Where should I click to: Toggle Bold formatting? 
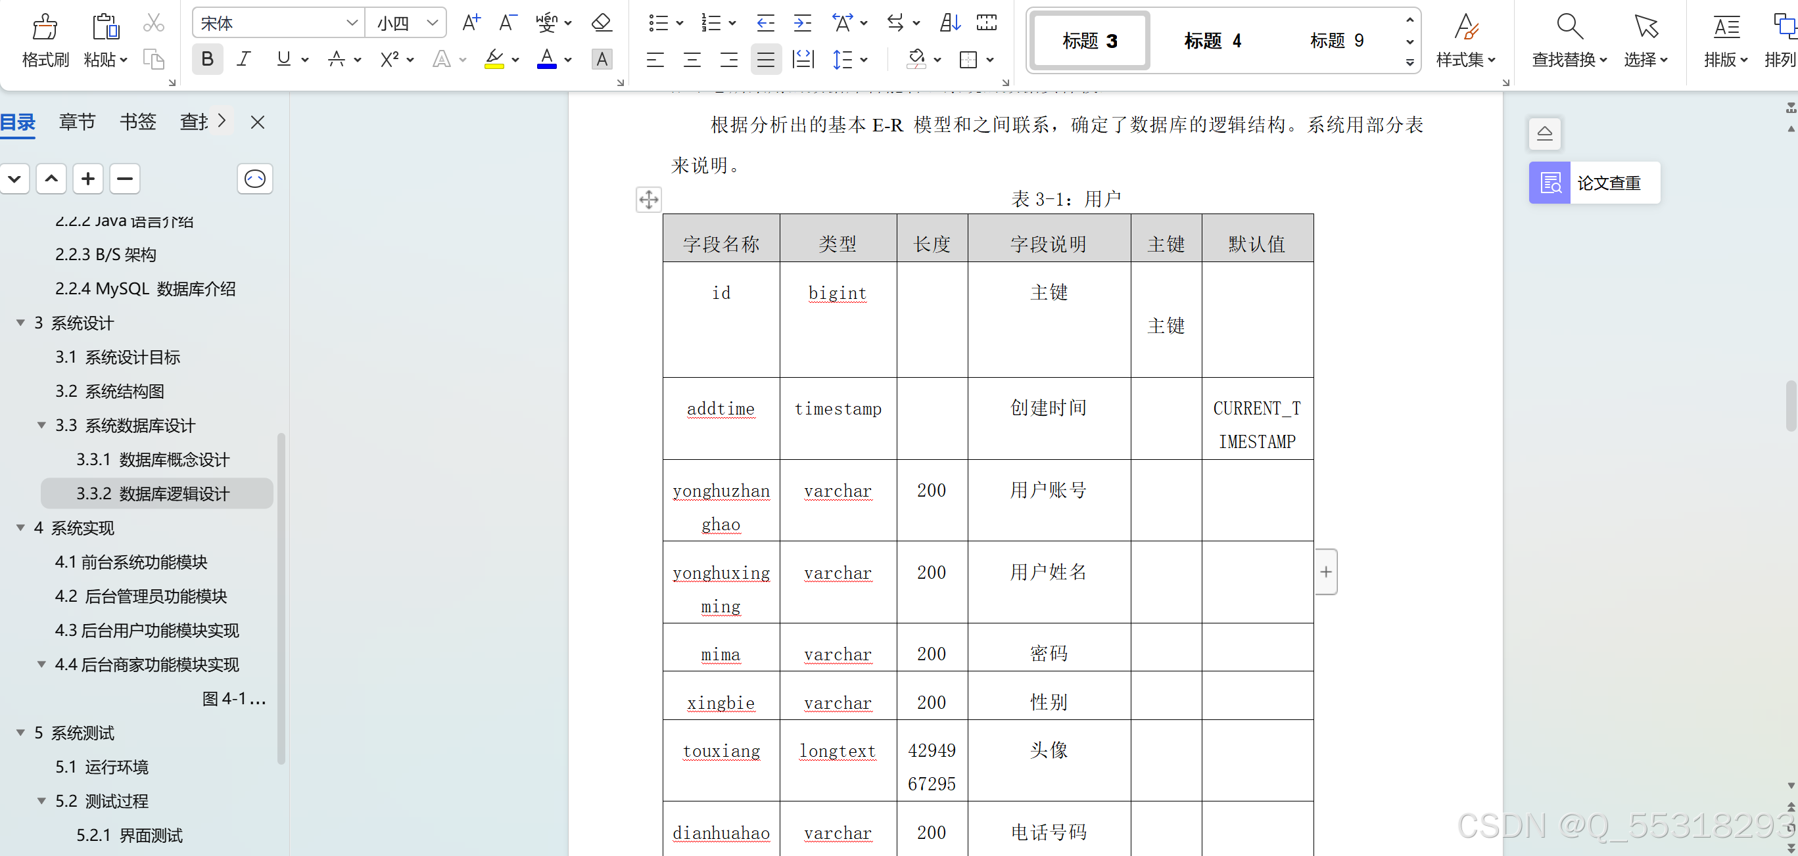207,59
